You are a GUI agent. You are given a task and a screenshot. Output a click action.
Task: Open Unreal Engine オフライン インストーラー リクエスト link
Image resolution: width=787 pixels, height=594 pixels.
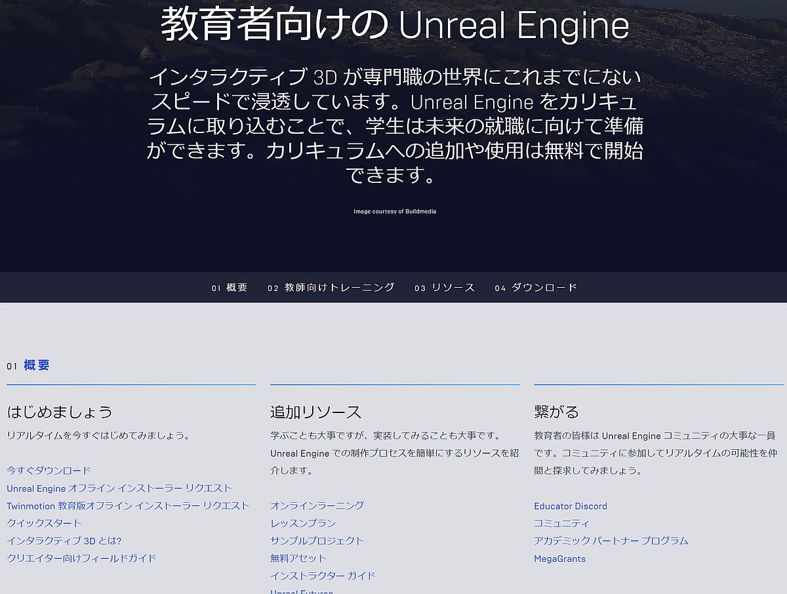coord(119,488)
